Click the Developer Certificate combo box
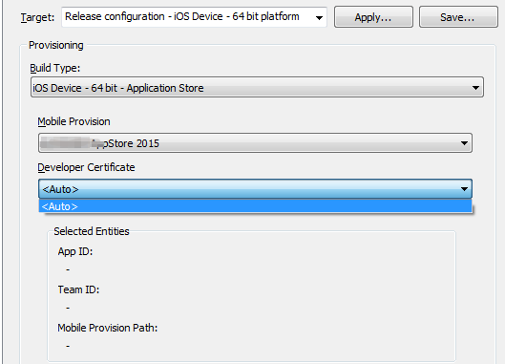This screenshot has height=364, width=505. [255, 188]
